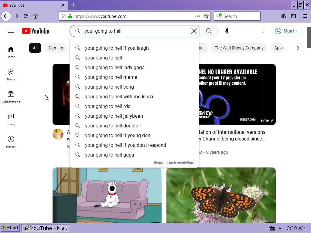Select the Gaming filter chip
Image resolution: width=311 pixels, height=233 pixels.
[56, 48]
